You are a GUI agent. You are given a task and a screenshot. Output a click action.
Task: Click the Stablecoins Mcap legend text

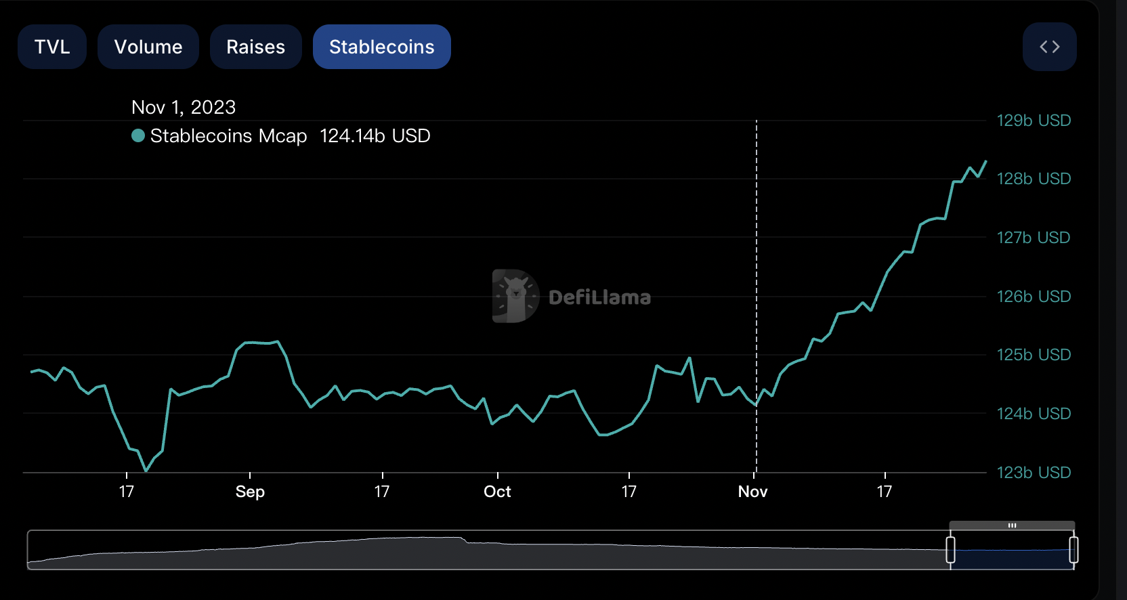coord(228,136)
